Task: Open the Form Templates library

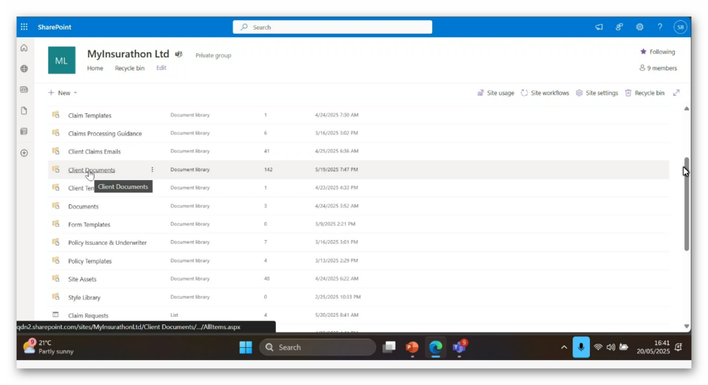Action: click(89, 224)
